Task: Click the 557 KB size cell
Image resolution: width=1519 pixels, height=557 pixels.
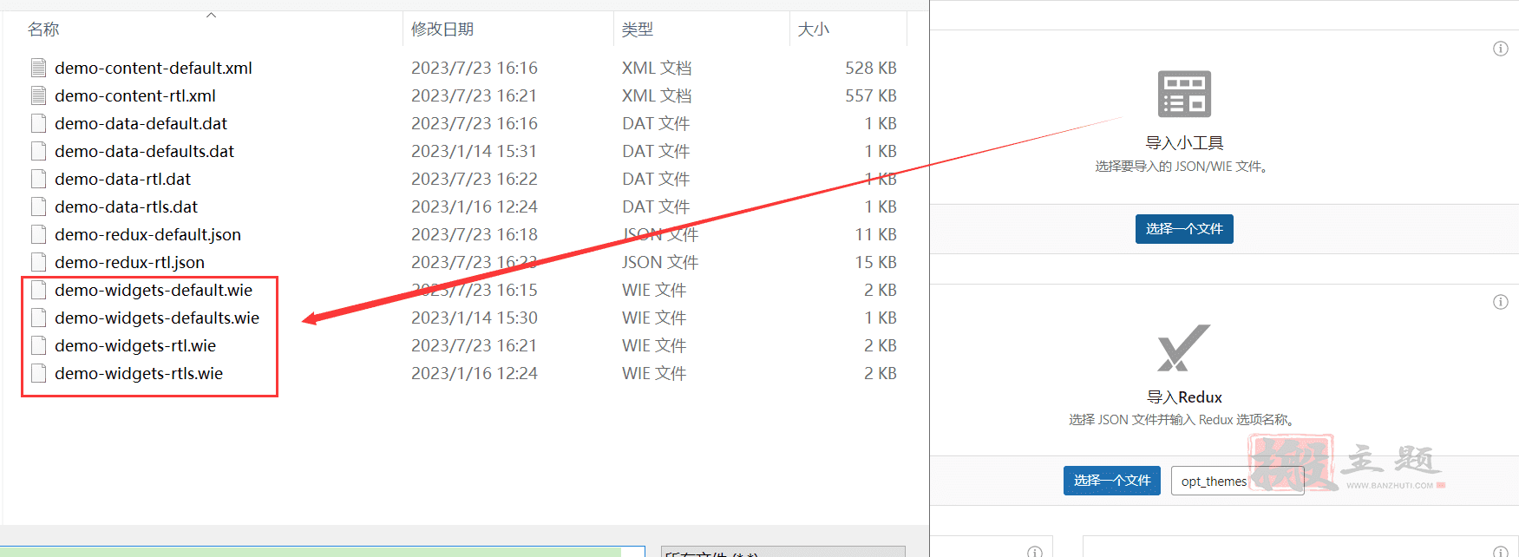Action: 871,95
